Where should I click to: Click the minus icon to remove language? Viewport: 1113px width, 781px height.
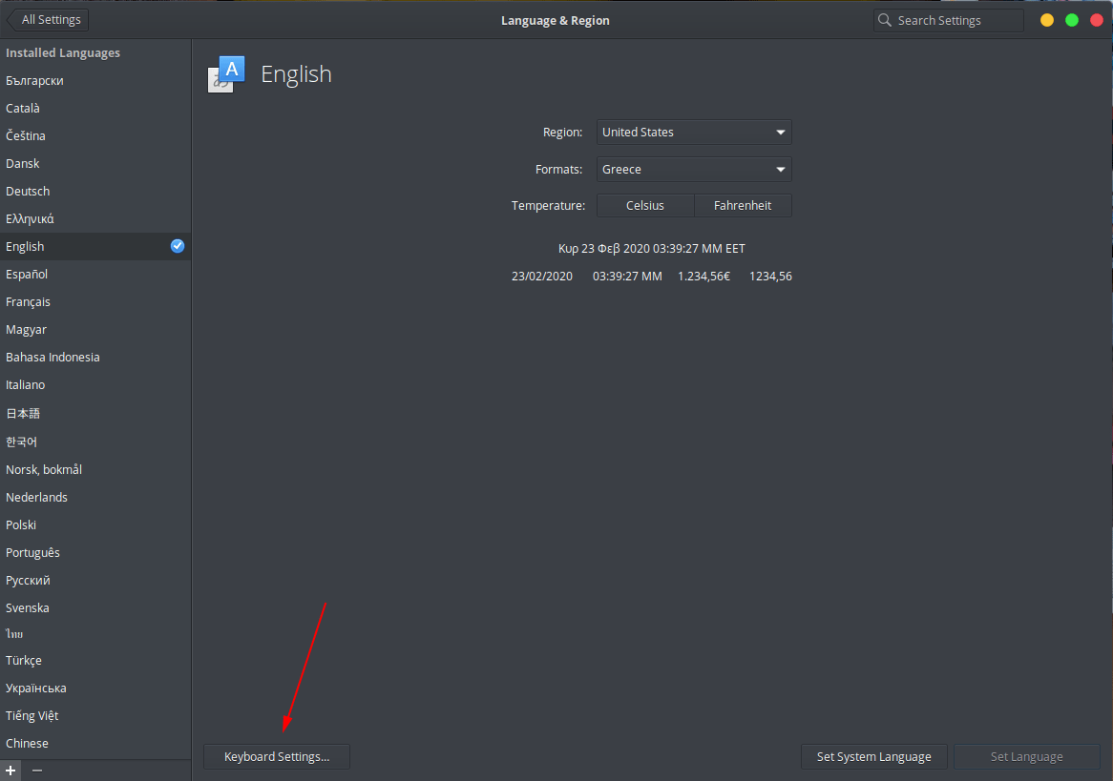tap(37, 770)
